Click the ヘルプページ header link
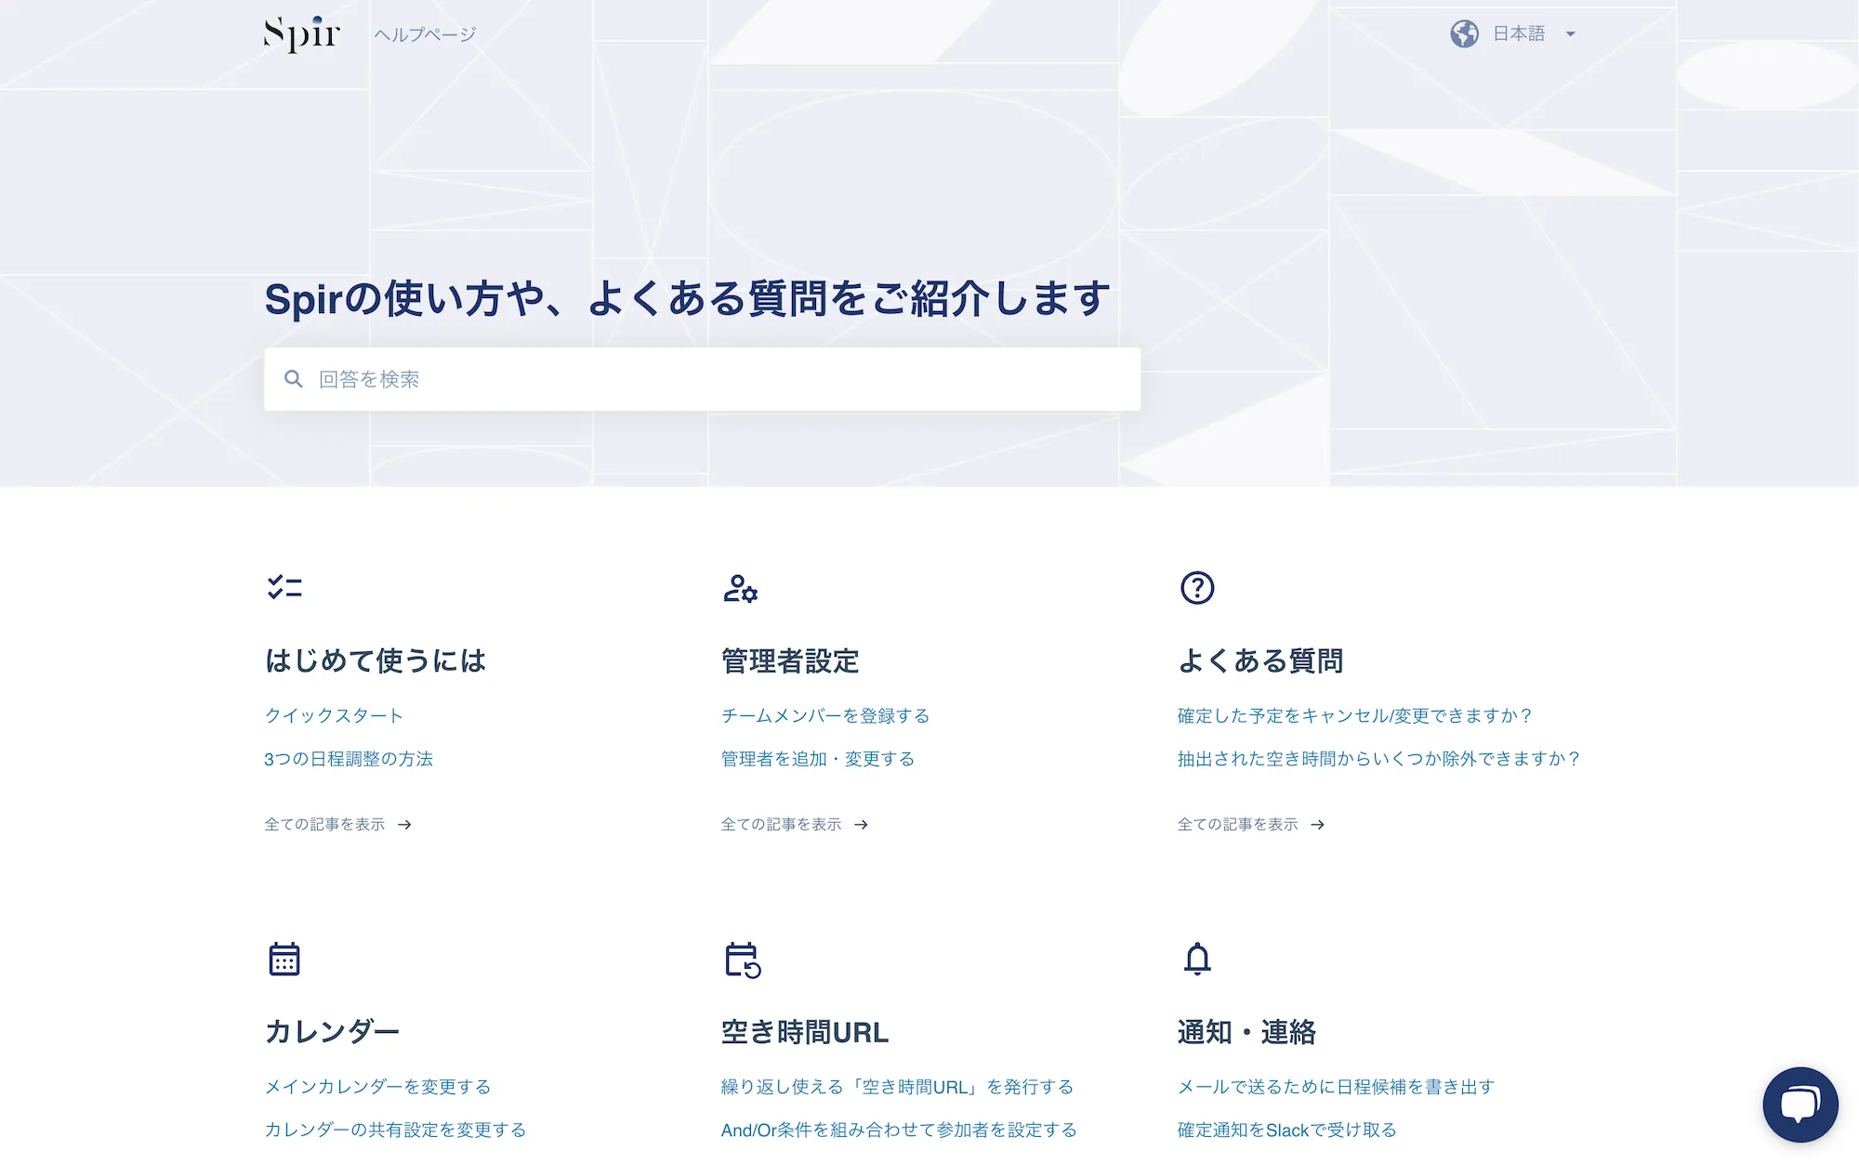This screenshot has height=1163, width=1859. pos(425,34)
